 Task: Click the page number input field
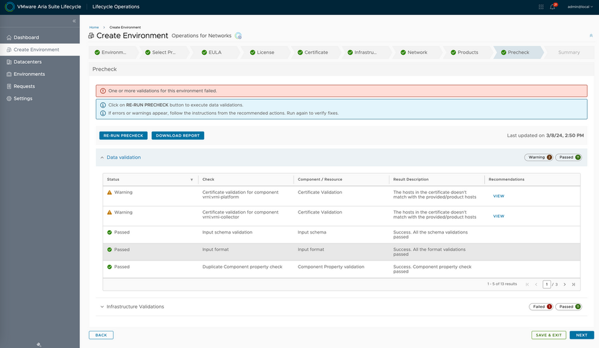tap(547, 284)
